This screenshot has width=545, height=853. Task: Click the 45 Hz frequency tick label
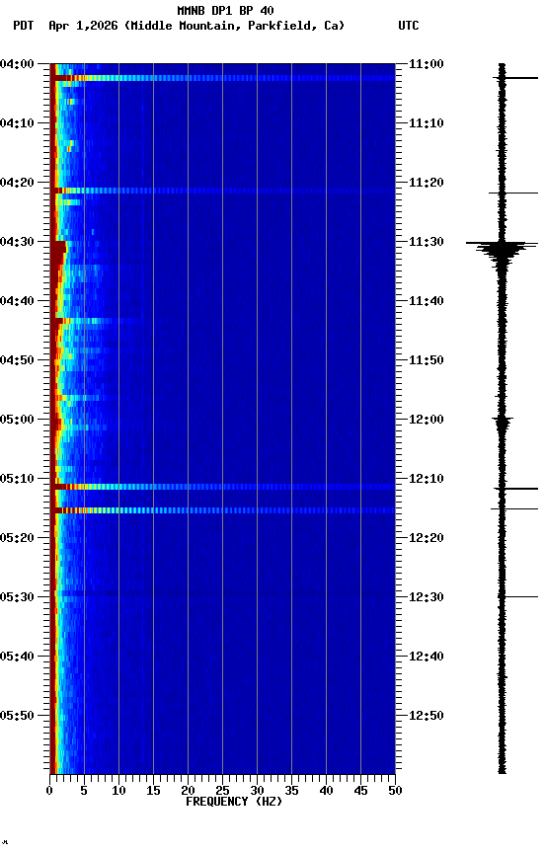point(360,791)
